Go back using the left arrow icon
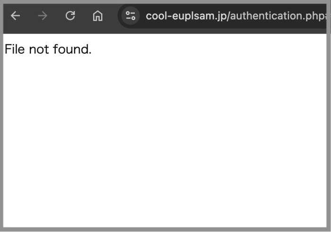The width and height of the screenshot is (331, 232). pos(15,16)
